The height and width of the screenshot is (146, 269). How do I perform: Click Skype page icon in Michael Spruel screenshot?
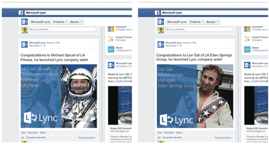coord(111,49)
